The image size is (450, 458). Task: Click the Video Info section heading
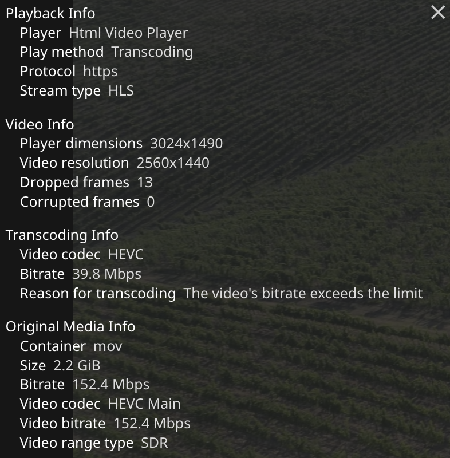[40, 124]
